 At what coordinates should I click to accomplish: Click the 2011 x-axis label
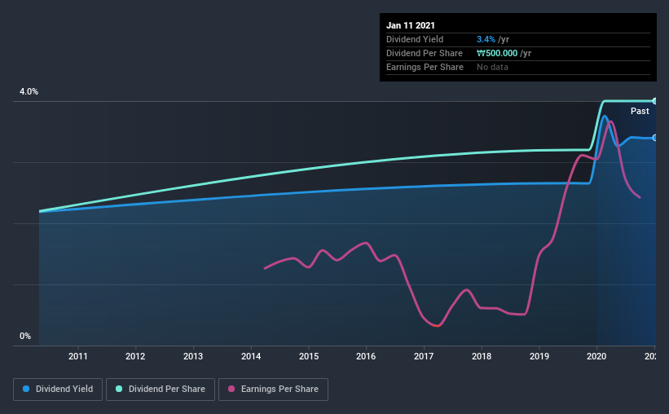tap(77, 356)
